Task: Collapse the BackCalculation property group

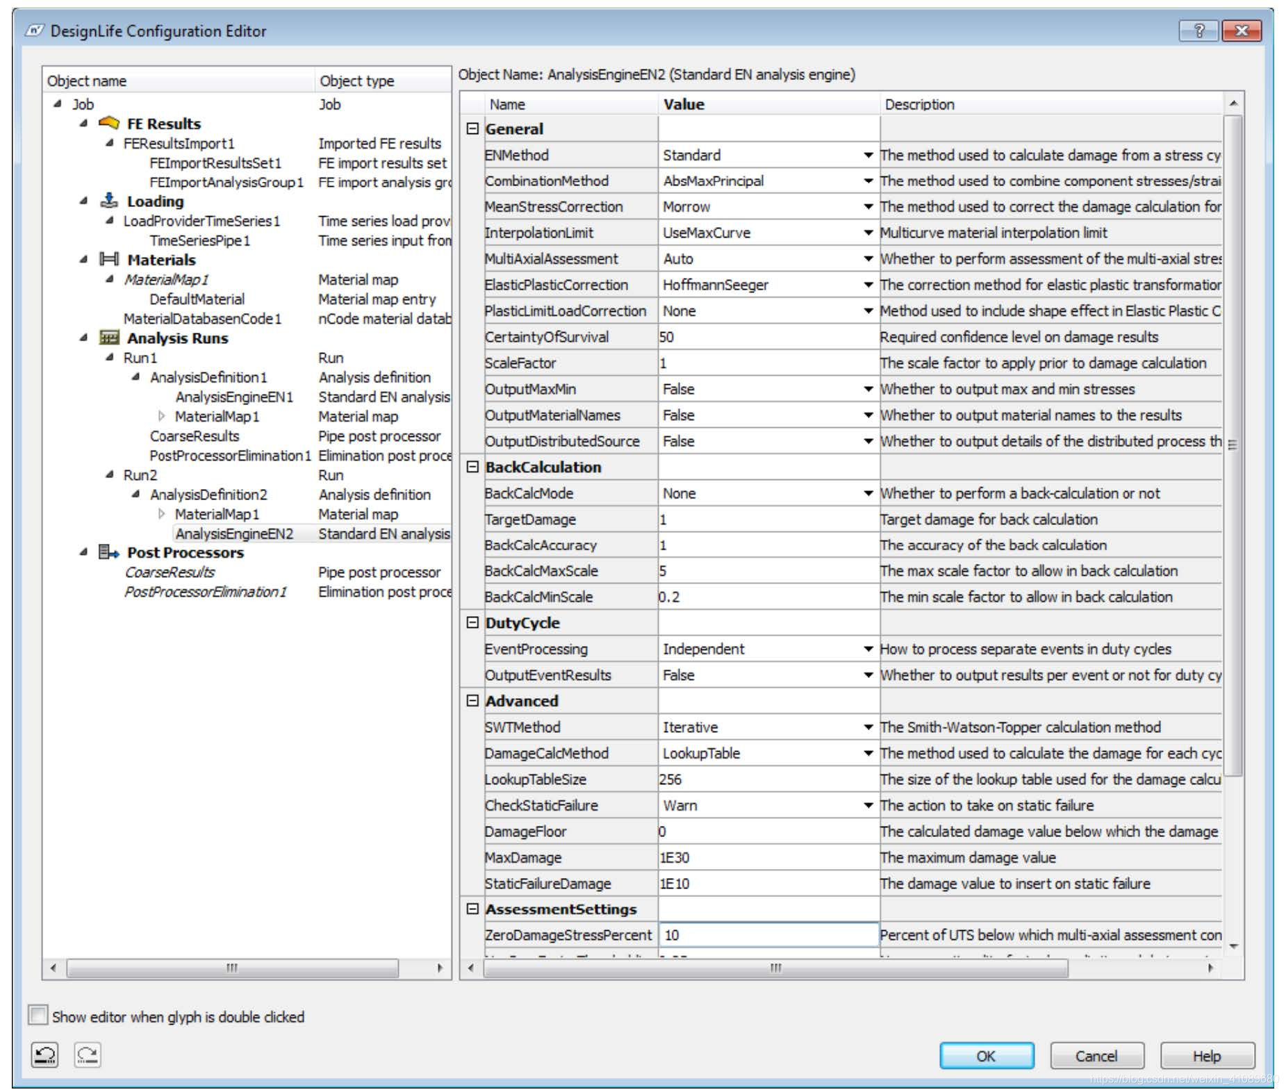Action: pyautogui.click(x=472, y=467)
